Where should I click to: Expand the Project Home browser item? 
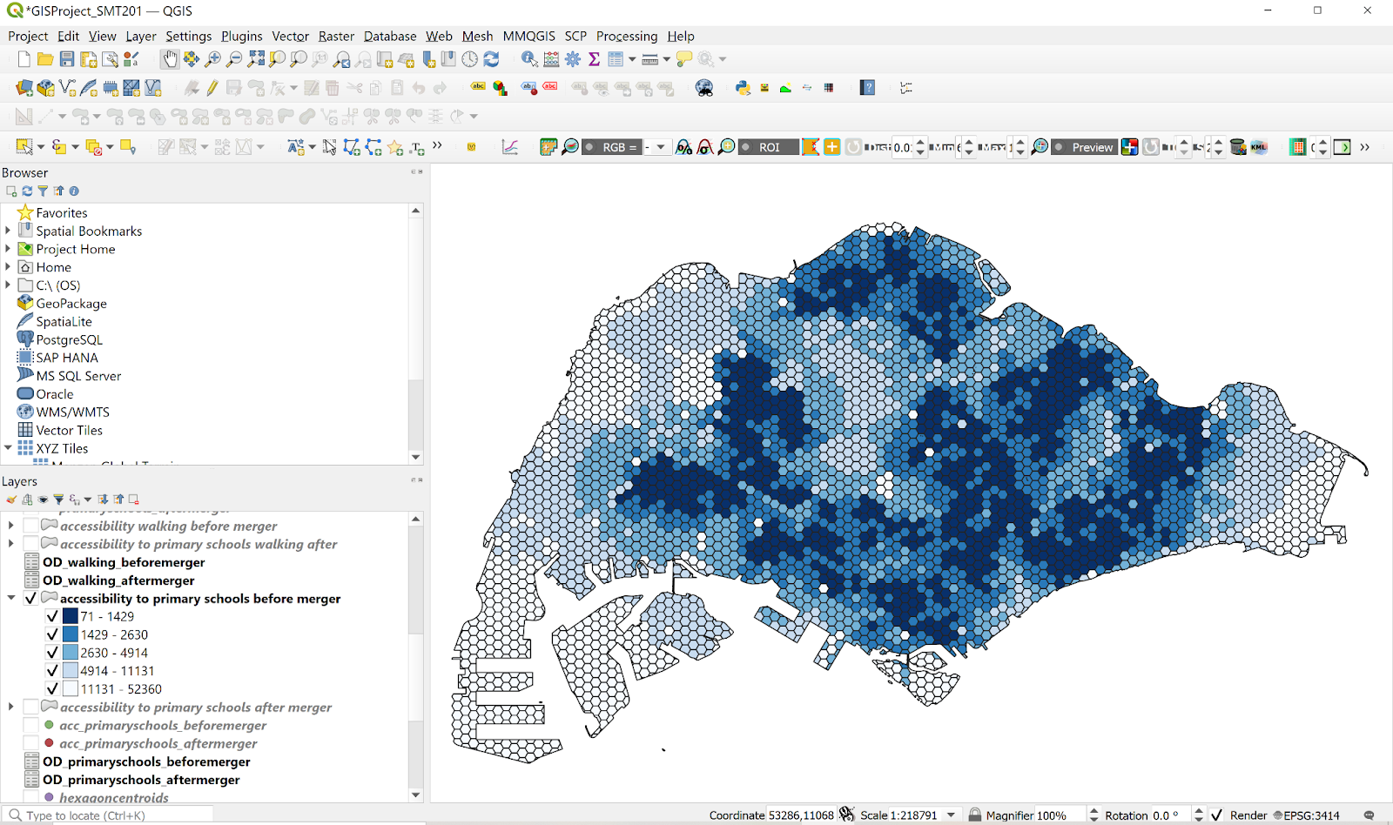pos(8,249)
